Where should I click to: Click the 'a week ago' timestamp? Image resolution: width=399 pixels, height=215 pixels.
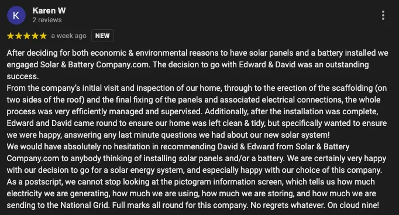tap(68, 36)
